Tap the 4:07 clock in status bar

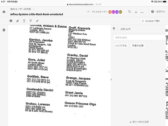3,2
